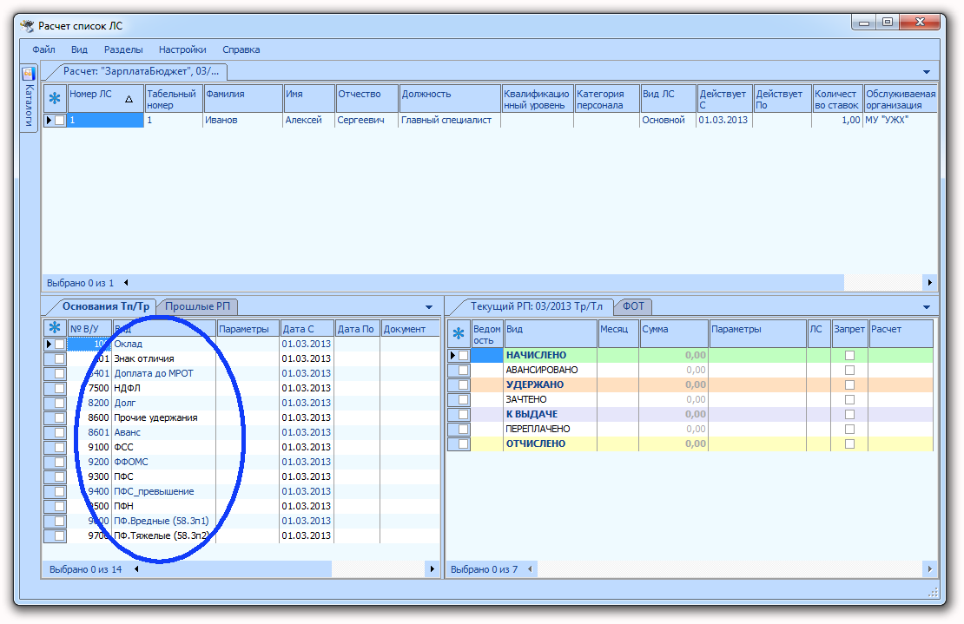The image size is (964, 624).
Task: Select the Текущий РП: 03/2013 Тр/Тл tab
Action: point(536,305)
